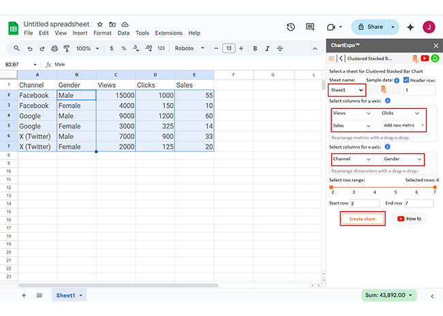Click the Create chart button
Image resolution: width=443 pixels, height=316 pixels.
point(362,219)
